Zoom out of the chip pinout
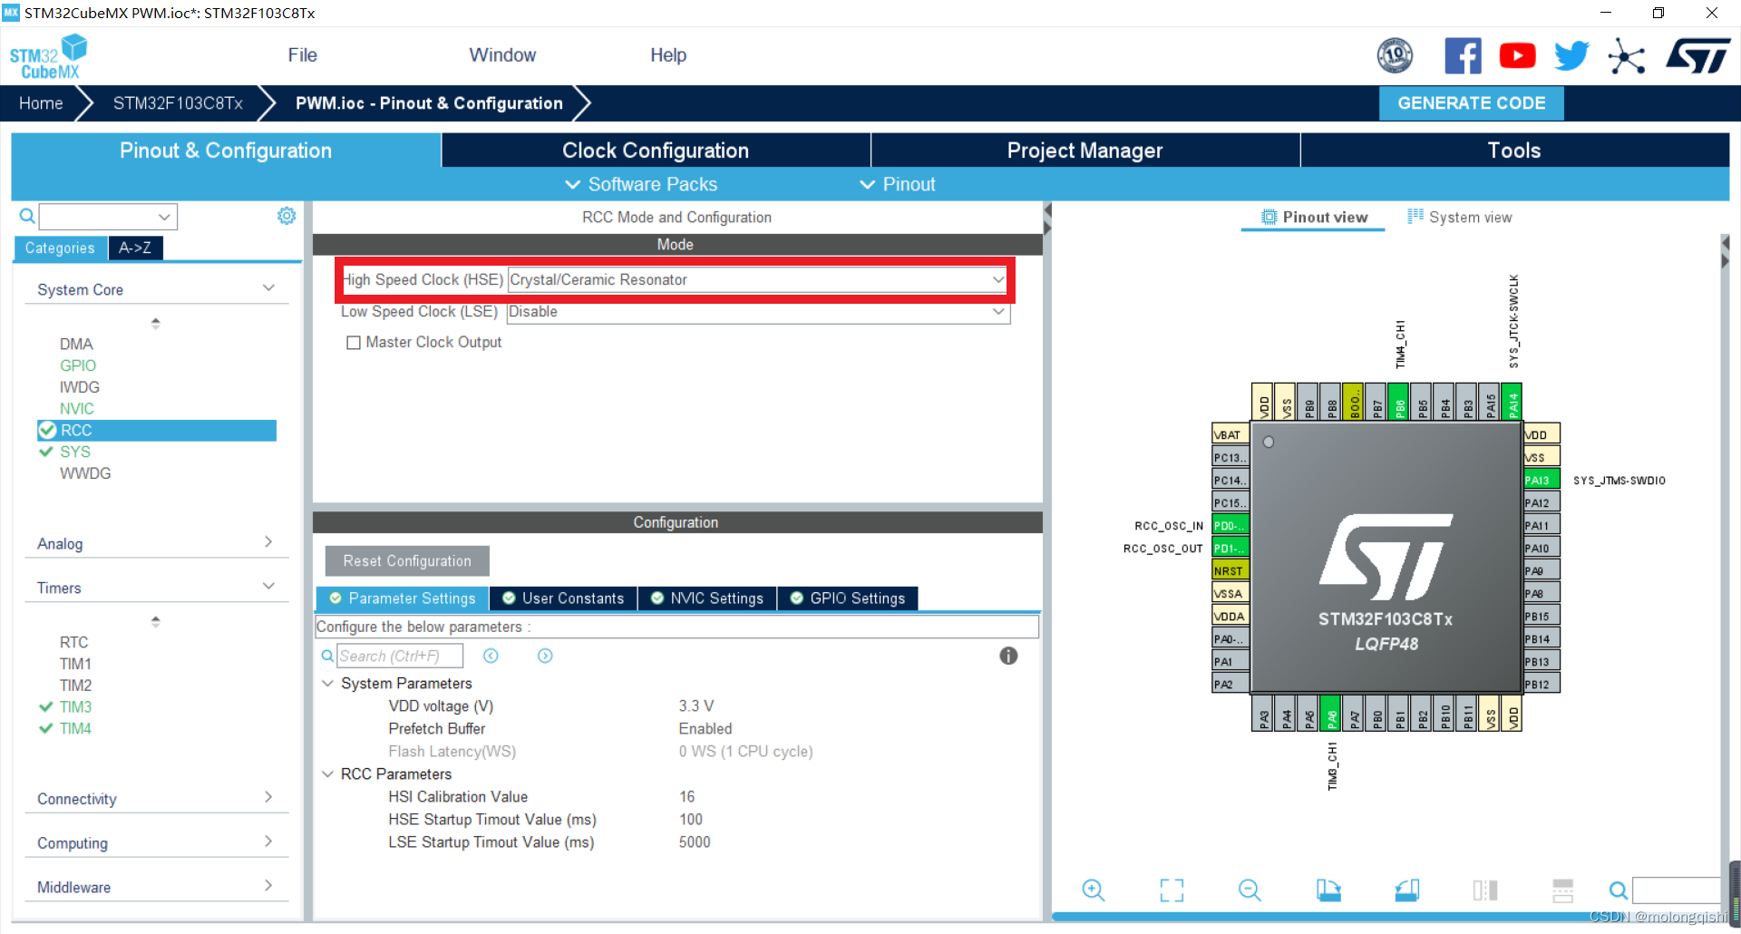Image resolution: width=1741 pixels, height=934 pixels. tap(1250, 890)
